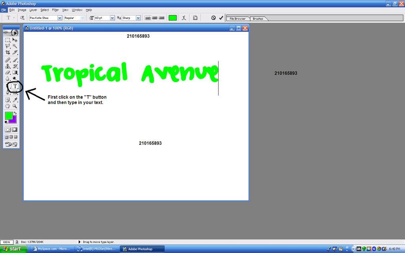Reset to default foreground/background colors
Image resolution: width=405 pixels, height=253 pixels.
pyautogui.click(x=6, y=122)
